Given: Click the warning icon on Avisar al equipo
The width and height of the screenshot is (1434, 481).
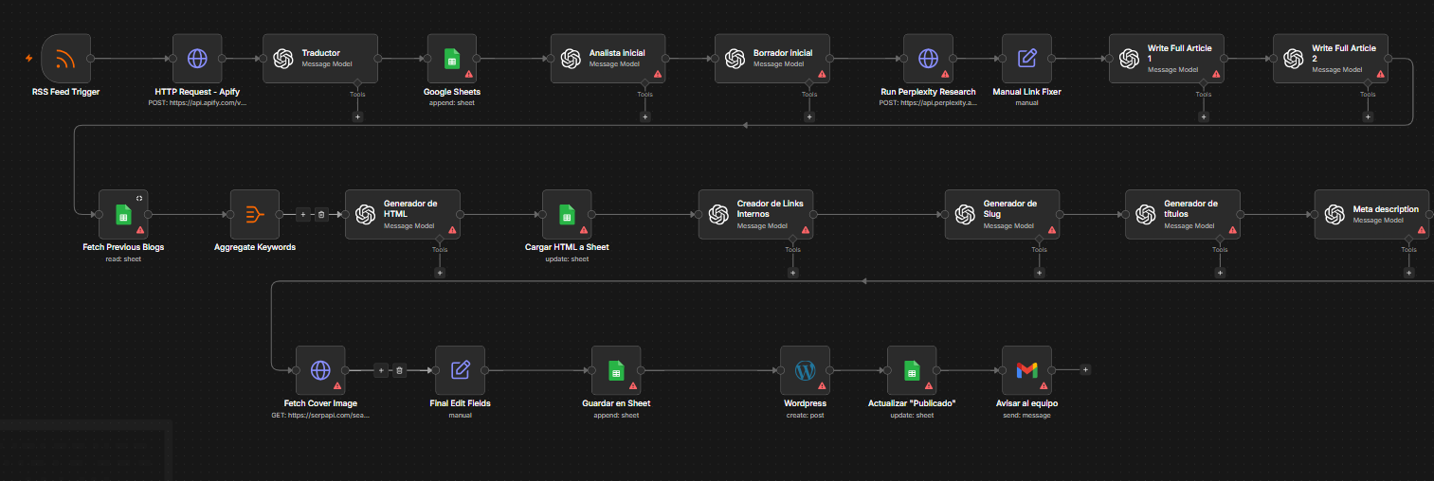Looking at the screenshot, I should (1044, 386).
